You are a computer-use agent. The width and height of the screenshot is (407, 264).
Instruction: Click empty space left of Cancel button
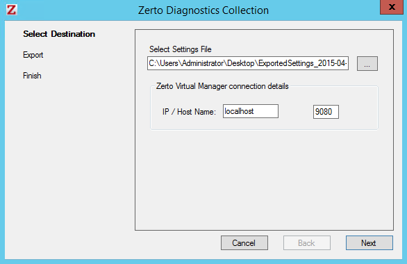coord(176,243)
